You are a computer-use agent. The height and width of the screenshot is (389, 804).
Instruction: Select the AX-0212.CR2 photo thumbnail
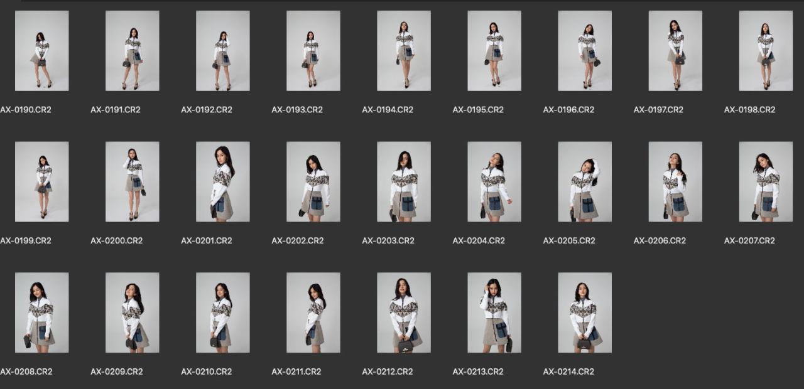tap(403, 312)
